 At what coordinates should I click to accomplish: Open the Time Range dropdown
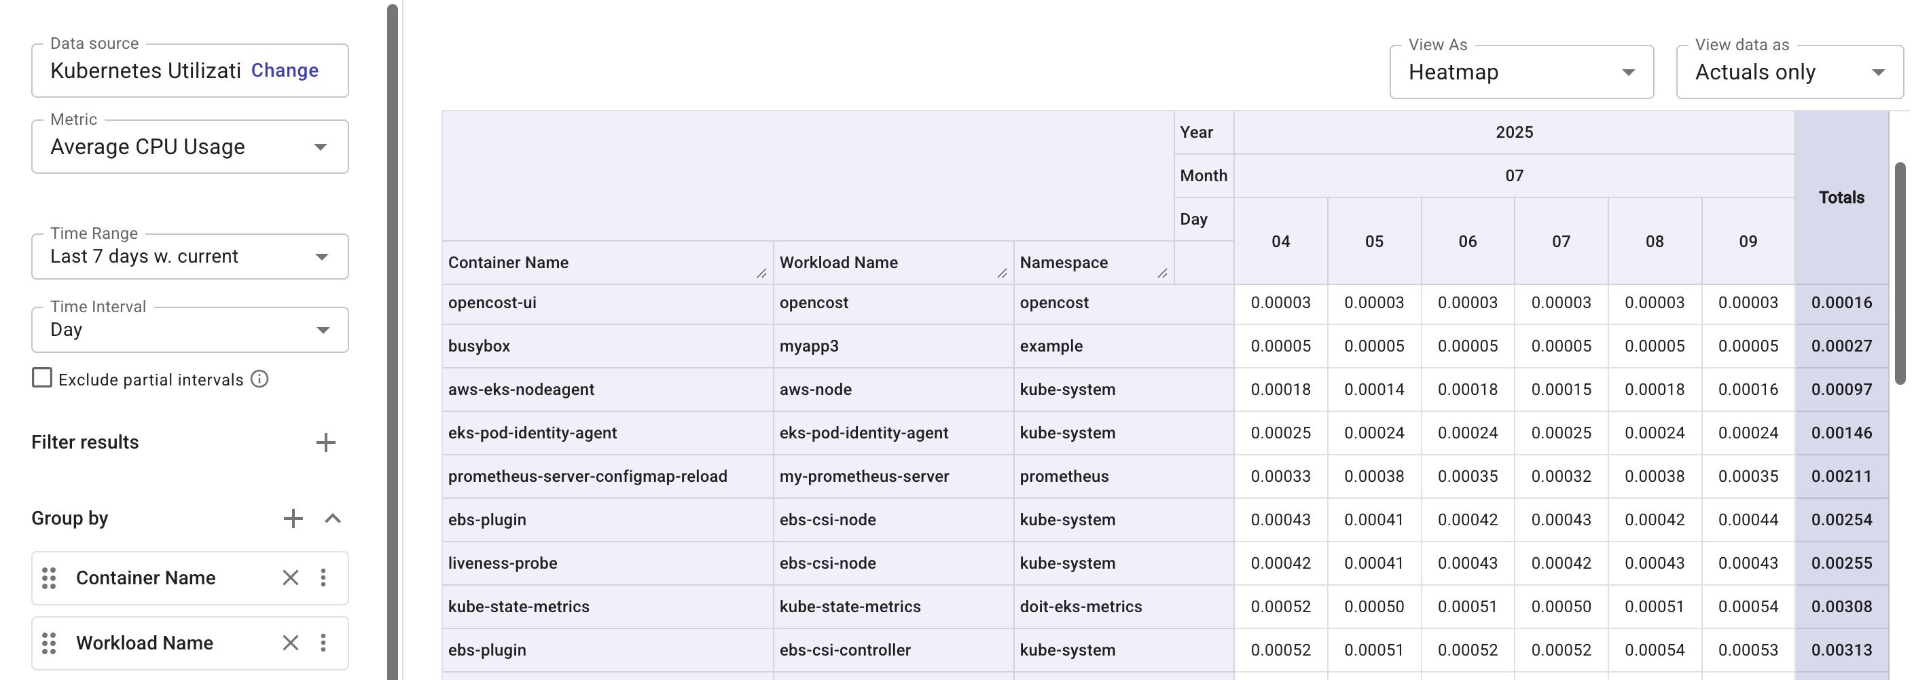pyautogui.click(x=322, y=256)
